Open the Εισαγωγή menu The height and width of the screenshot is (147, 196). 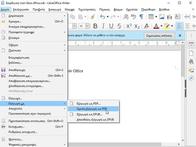click(55, 10)
